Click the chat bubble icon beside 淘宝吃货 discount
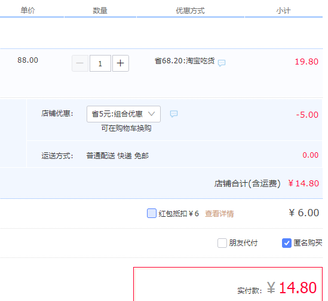The image size is (328, 301). [222, 63]
